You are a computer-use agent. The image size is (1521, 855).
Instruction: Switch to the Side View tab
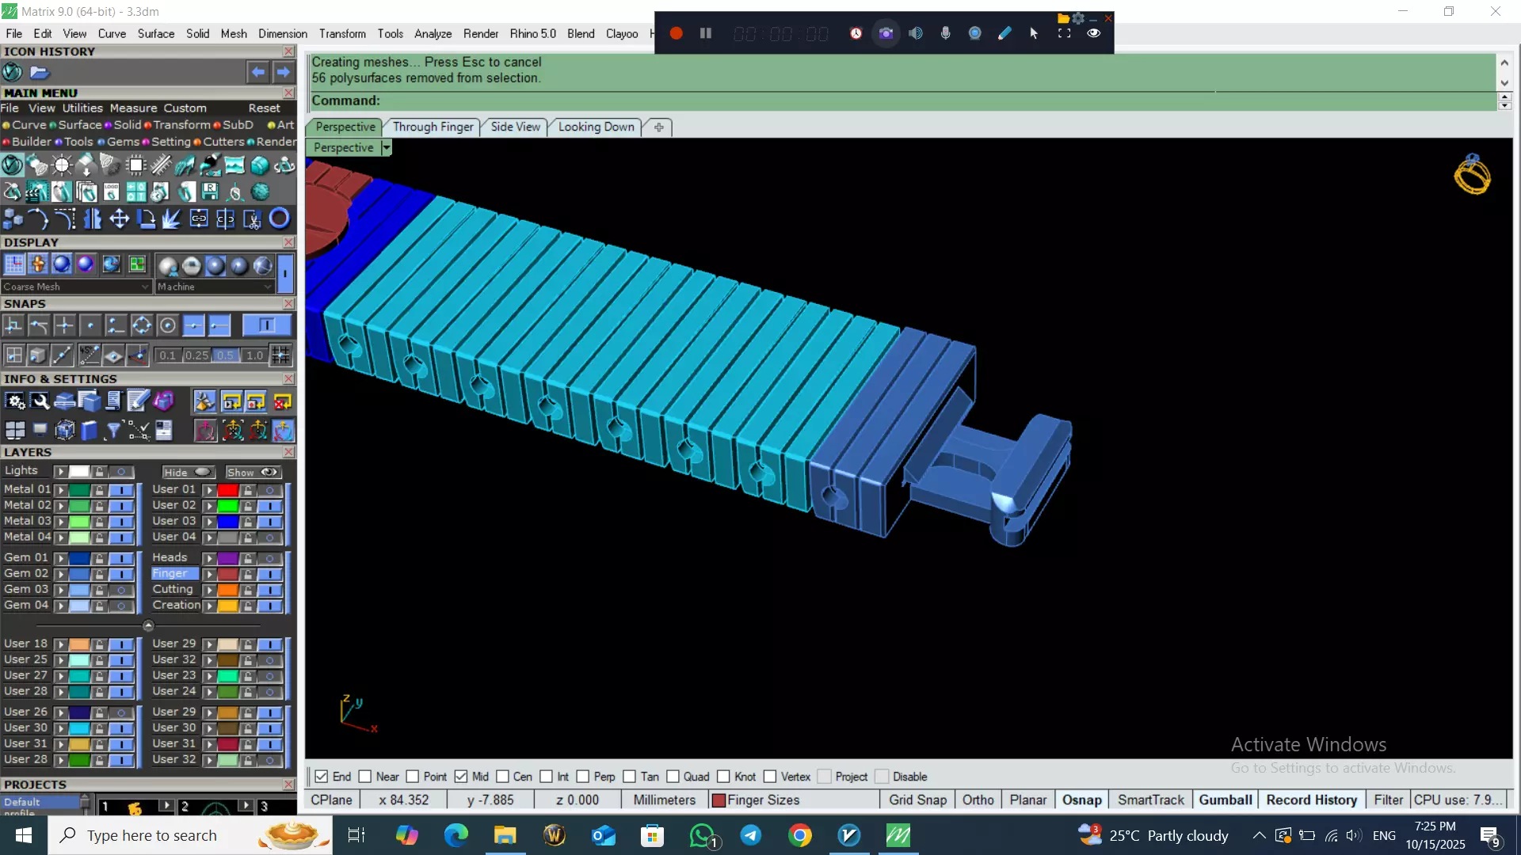(515, 127)
